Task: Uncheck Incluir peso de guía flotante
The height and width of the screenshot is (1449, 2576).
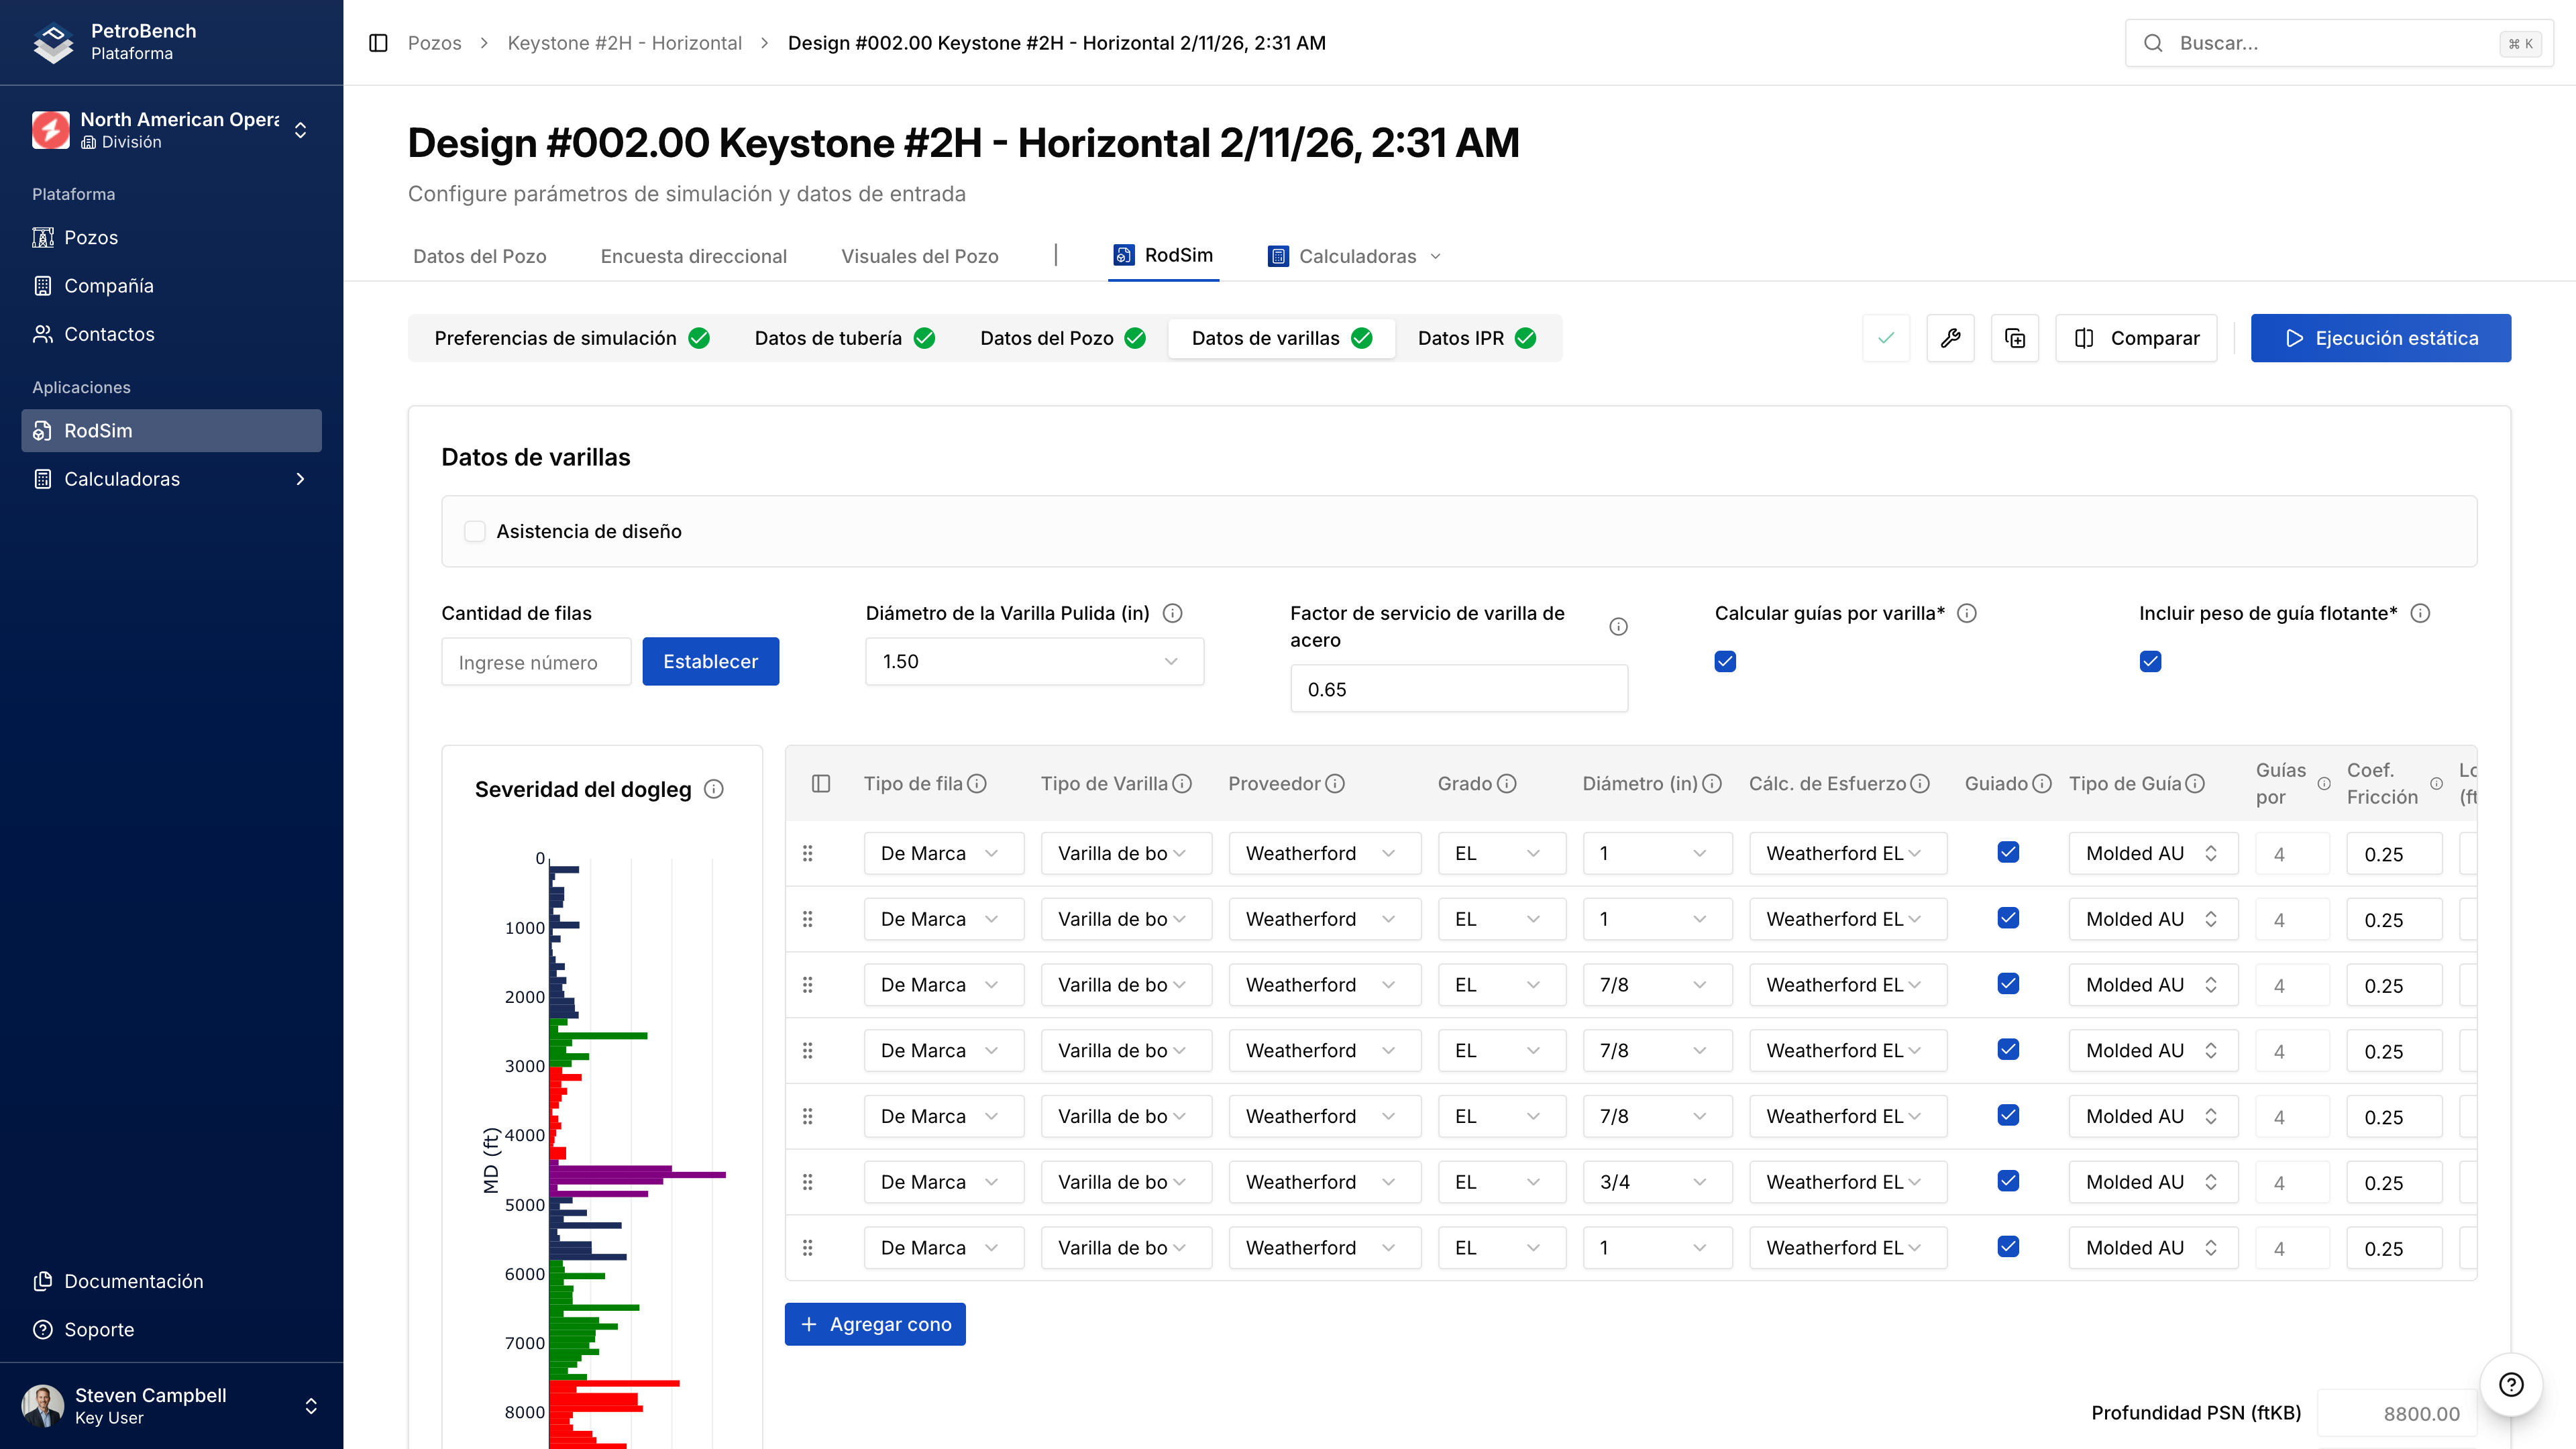Action: point(2150,661)
